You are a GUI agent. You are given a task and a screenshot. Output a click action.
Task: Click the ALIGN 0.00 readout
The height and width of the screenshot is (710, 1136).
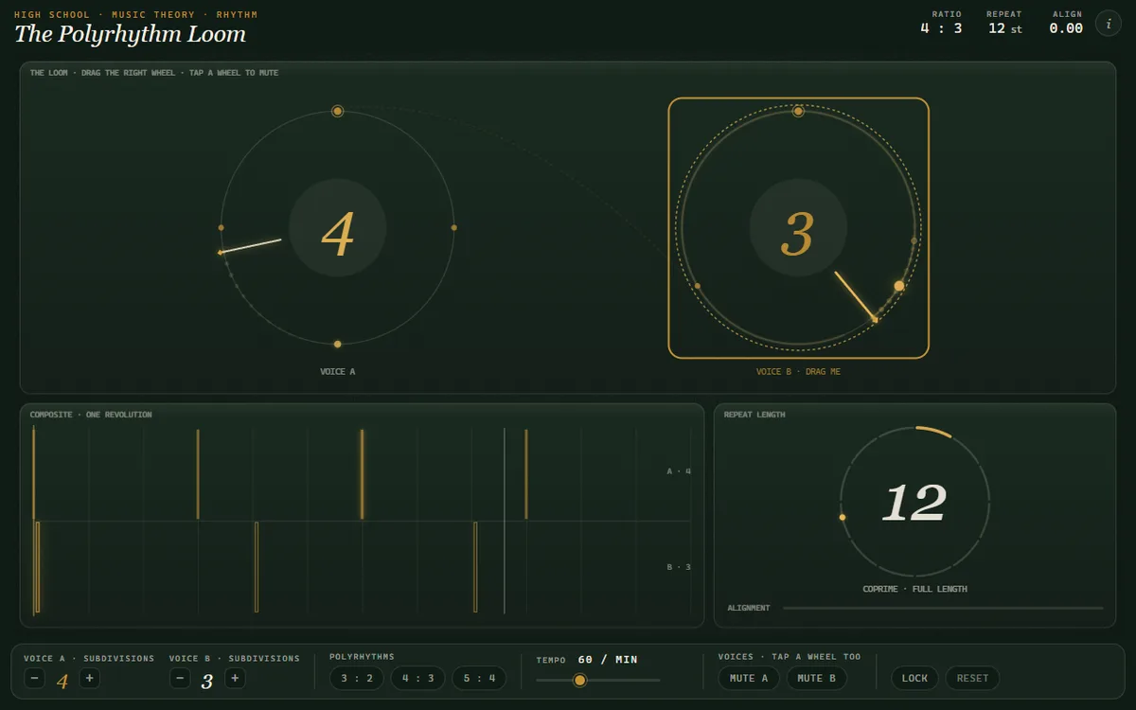1066,24
